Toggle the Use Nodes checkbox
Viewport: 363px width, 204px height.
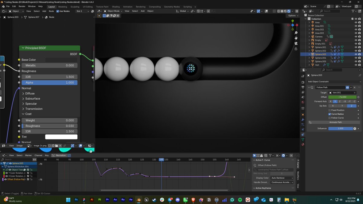[x=57, y=11]
